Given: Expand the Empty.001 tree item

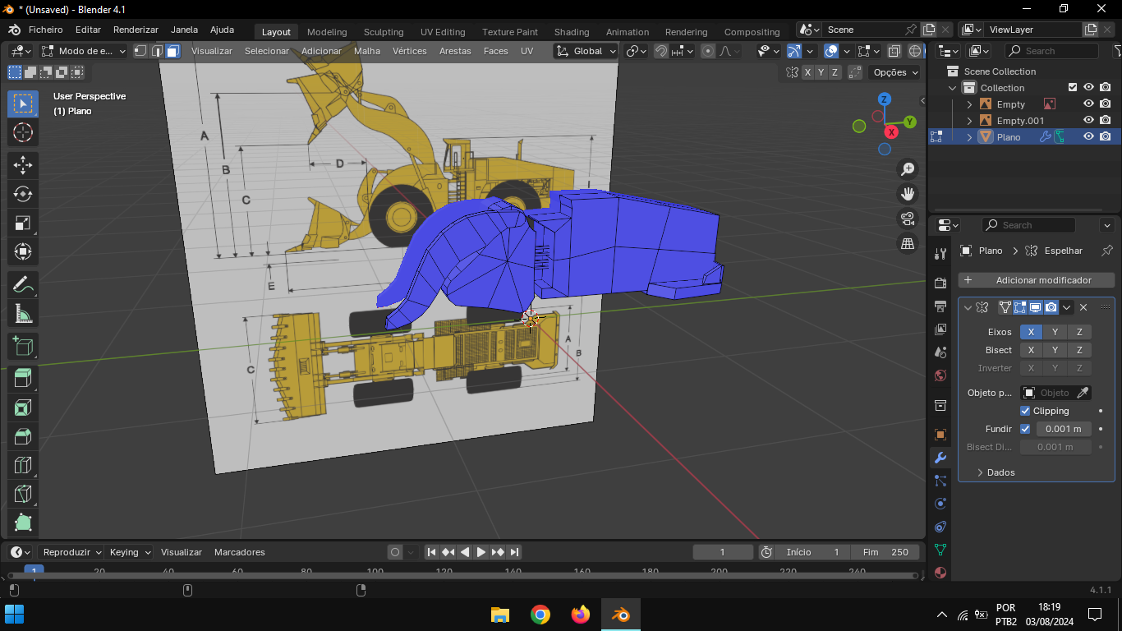Looking at the screenshot, I should pos(969,121).
